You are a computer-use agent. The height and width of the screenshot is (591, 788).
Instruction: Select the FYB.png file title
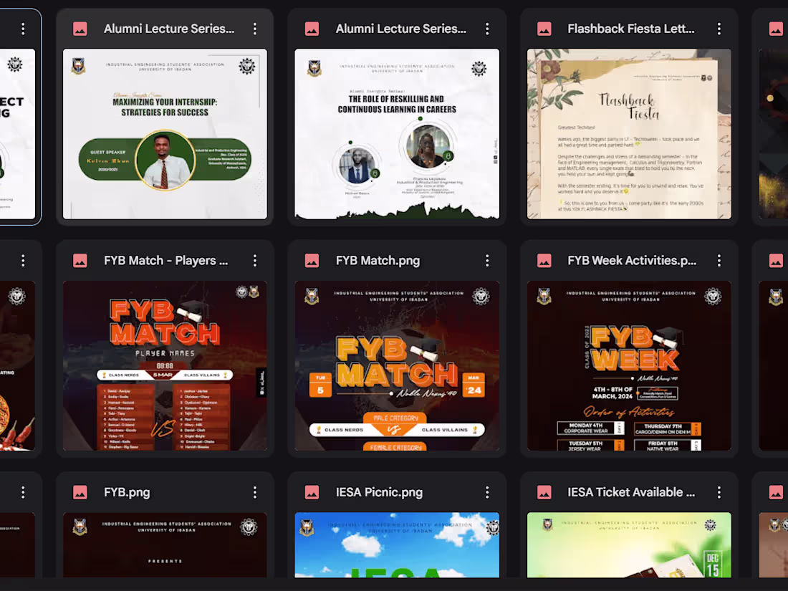click(x=127, y=492)
